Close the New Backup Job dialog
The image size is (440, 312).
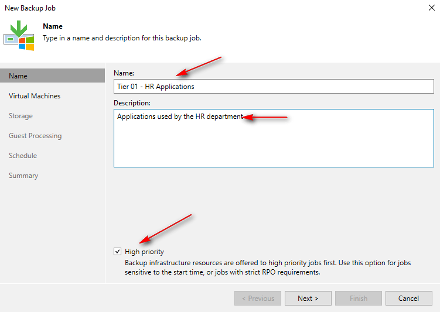[x=431, y=8]
